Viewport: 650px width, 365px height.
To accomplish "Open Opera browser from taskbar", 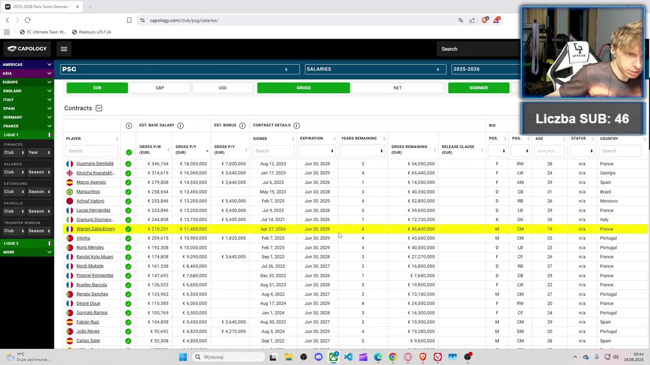I will 408,357.
